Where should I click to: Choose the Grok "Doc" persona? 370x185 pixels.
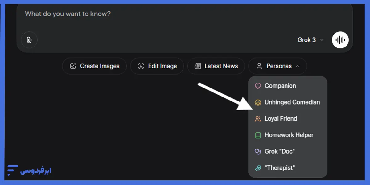[x=288, y=151]
